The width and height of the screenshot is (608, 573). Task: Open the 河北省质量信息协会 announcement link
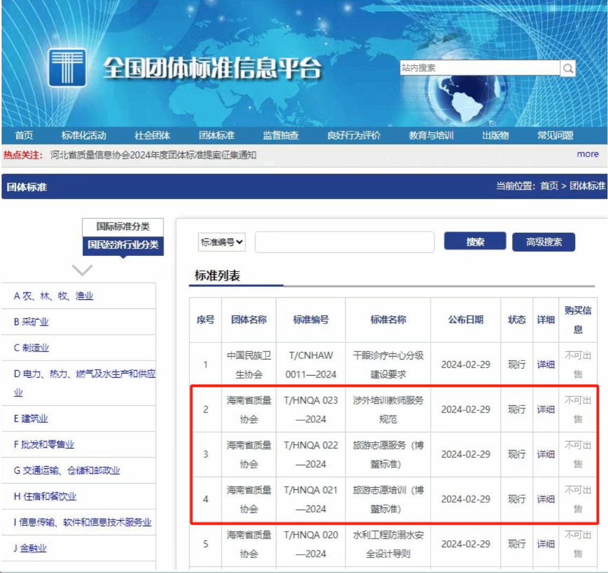[153, 155]
